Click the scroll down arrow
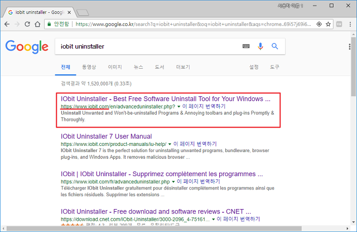This screenshot has width=357, height=232. click(353, 222)
